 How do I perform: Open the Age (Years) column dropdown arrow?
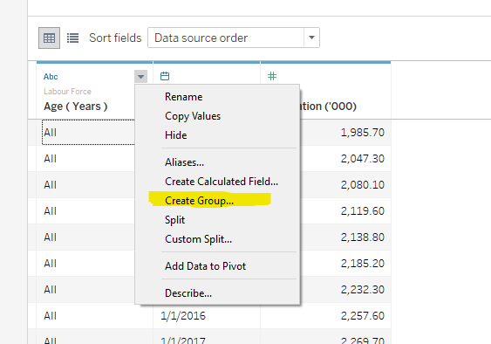141,77
